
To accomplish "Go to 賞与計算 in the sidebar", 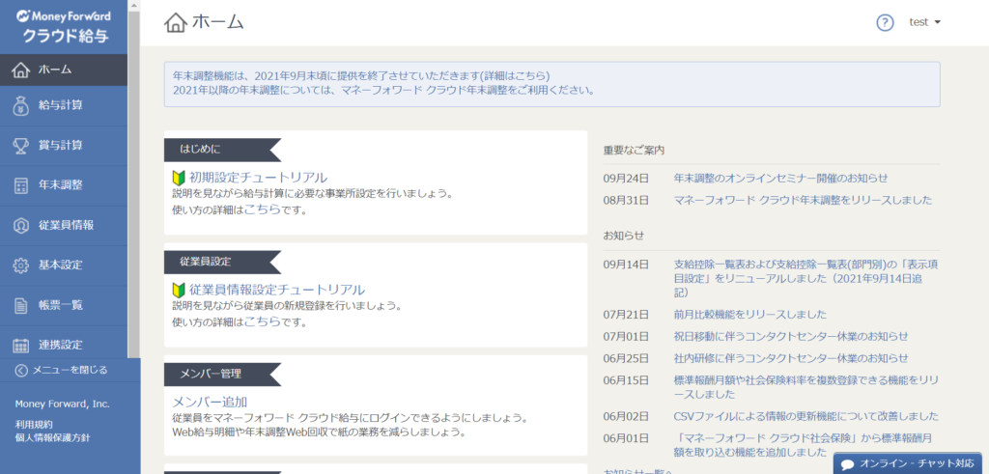I will (64, 145).
